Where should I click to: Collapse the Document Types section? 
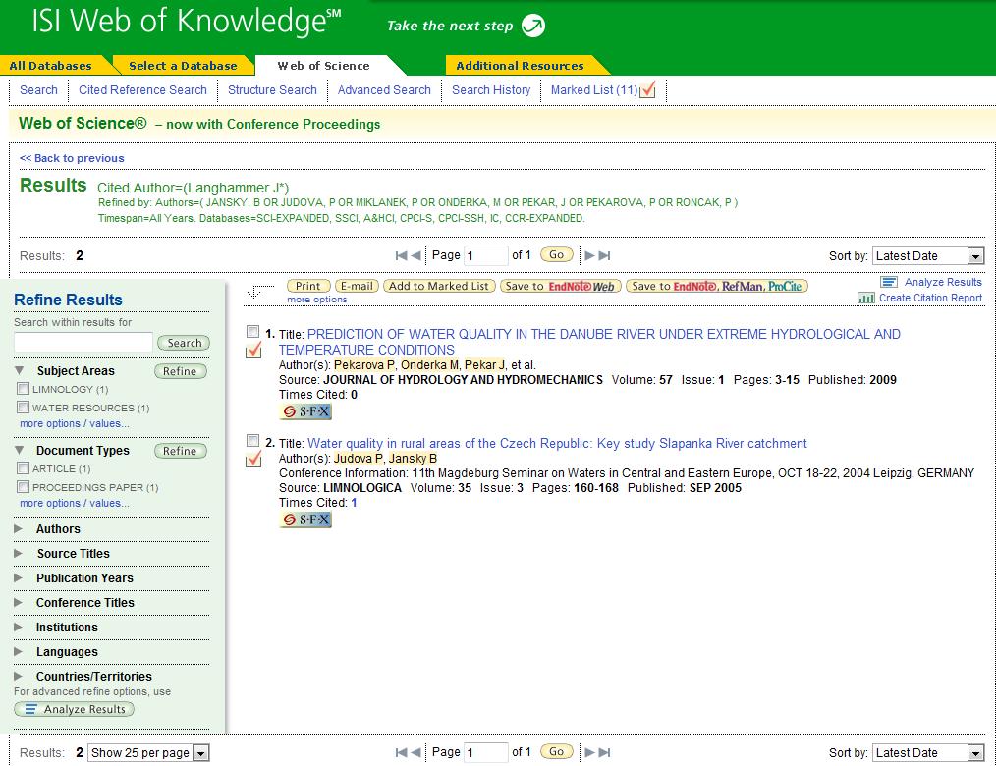[19, 450]
